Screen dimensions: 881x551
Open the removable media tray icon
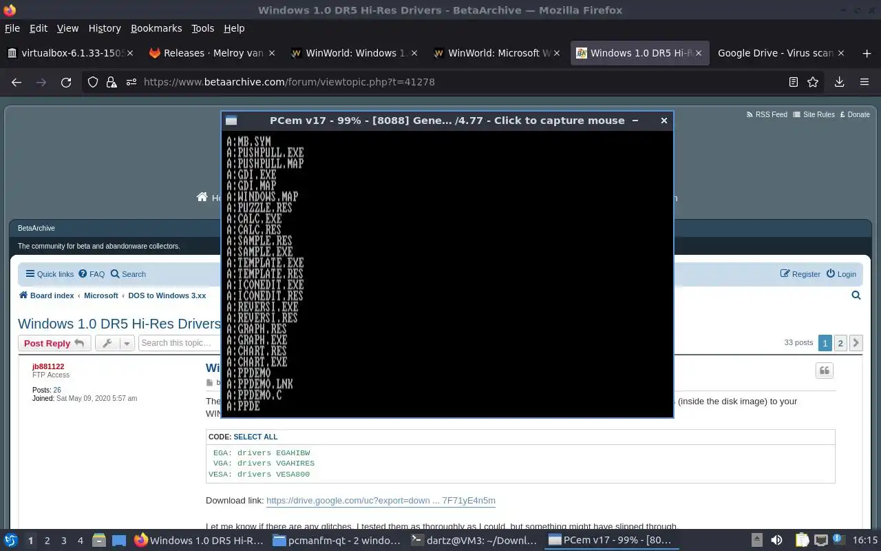[x=757, y=541]
